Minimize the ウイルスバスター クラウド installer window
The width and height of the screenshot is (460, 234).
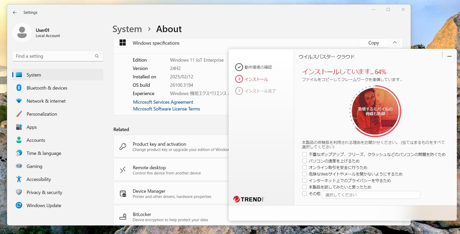(x=449, y=56)
